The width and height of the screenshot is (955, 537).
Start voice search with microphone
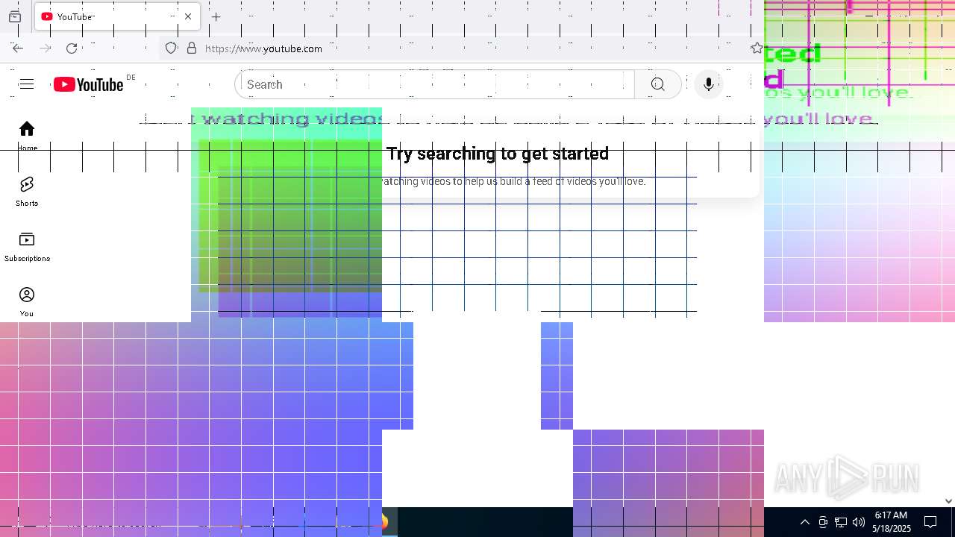tap(709, 84)
